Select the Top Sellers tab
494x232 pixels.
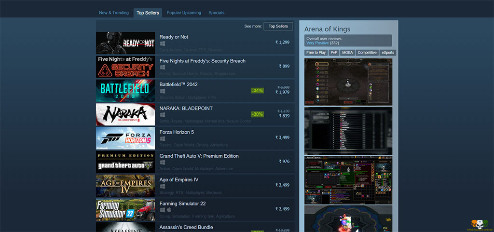click(x=148, y=13)
